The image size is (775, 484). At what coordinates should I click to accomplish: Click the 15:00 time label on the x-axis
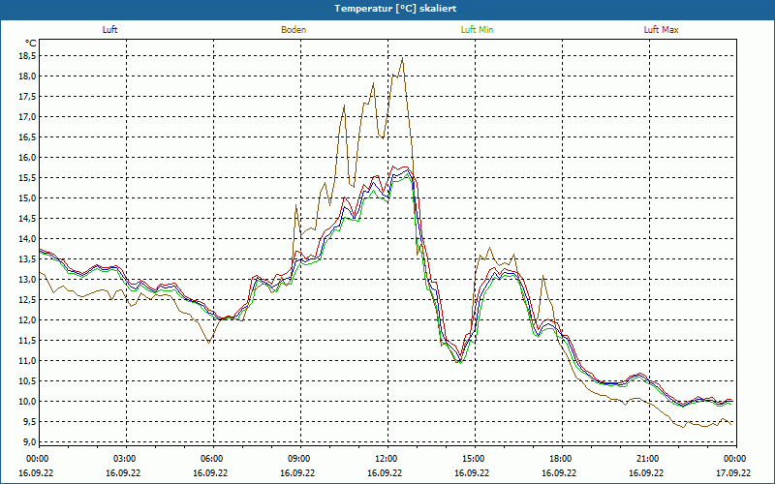click(x=472, y=459)
